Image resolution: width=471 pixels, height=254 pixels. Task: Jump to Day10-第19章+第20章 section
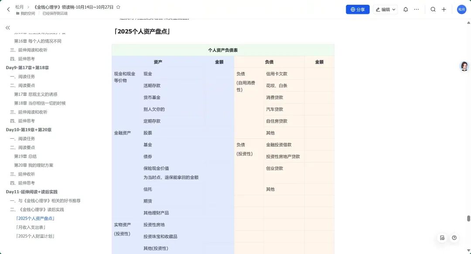28,130
